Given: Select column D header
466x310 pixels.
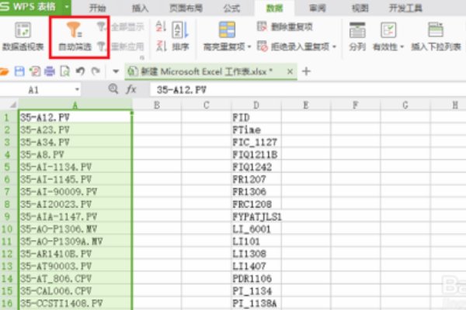Looking at the screenshot, I should point(256,105).
